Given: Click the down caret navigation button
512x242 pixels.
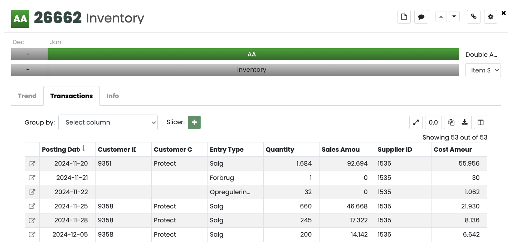Looking at the screenshot, I should [x=454, y=17].
